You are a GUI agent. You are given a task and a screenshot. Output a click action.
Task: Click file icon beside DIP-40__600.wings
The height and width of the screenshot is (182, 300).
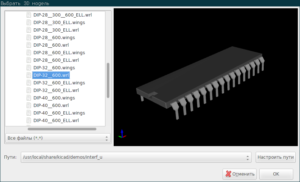(29, 98)
